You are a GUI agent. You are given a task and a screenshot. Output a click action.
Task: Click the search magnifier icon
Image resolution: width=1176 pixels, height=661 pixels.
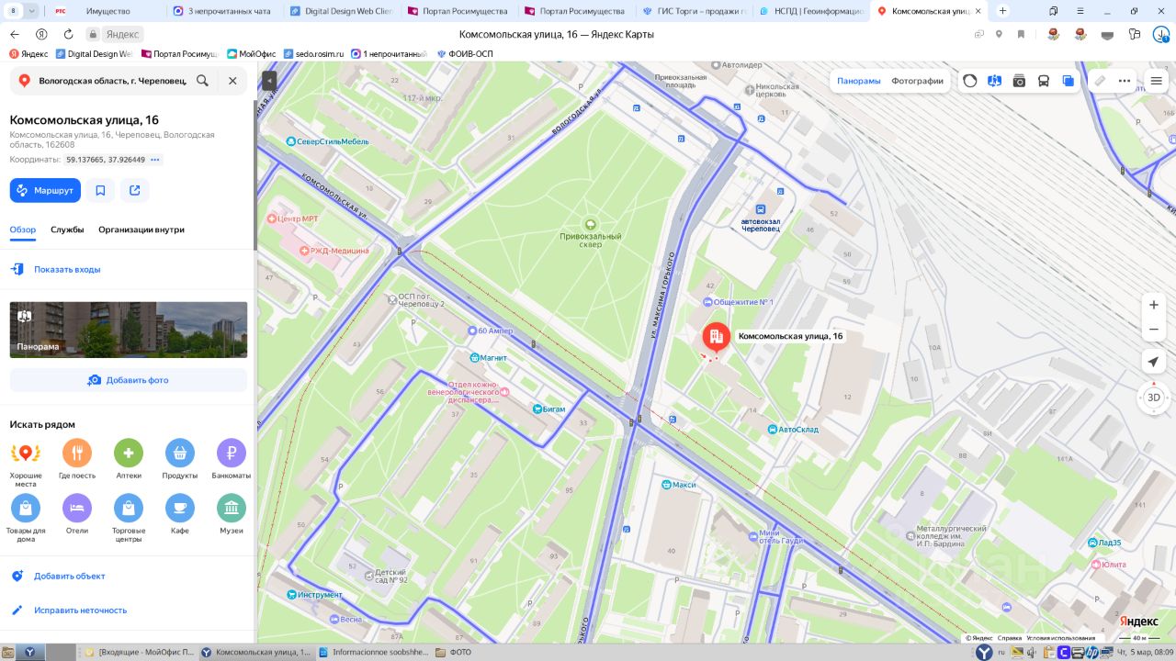[x=202, y=81]
